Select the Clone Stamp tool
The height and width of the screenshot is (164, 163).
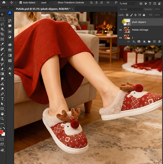tap(2, 59)
